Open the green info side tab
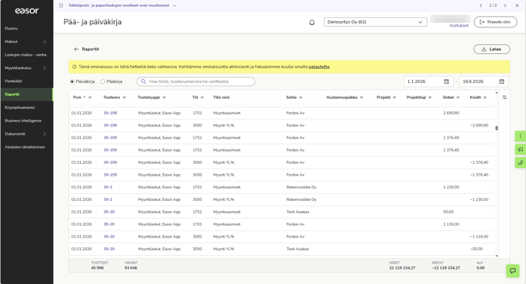The image size is (526, 284). coord(521,137)
